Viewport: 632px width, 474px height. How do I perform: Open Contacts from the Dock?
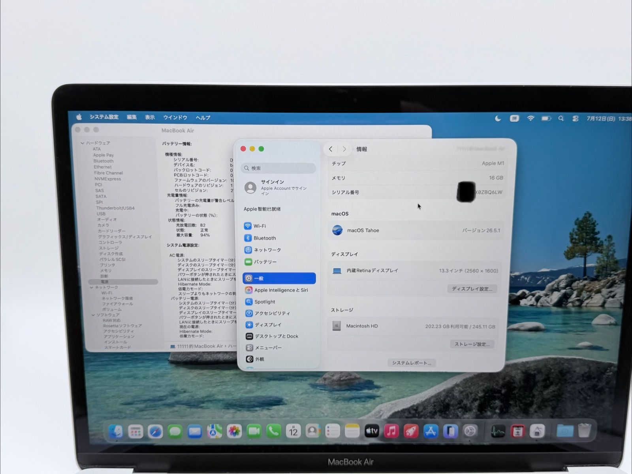click(x=312, y=431)
